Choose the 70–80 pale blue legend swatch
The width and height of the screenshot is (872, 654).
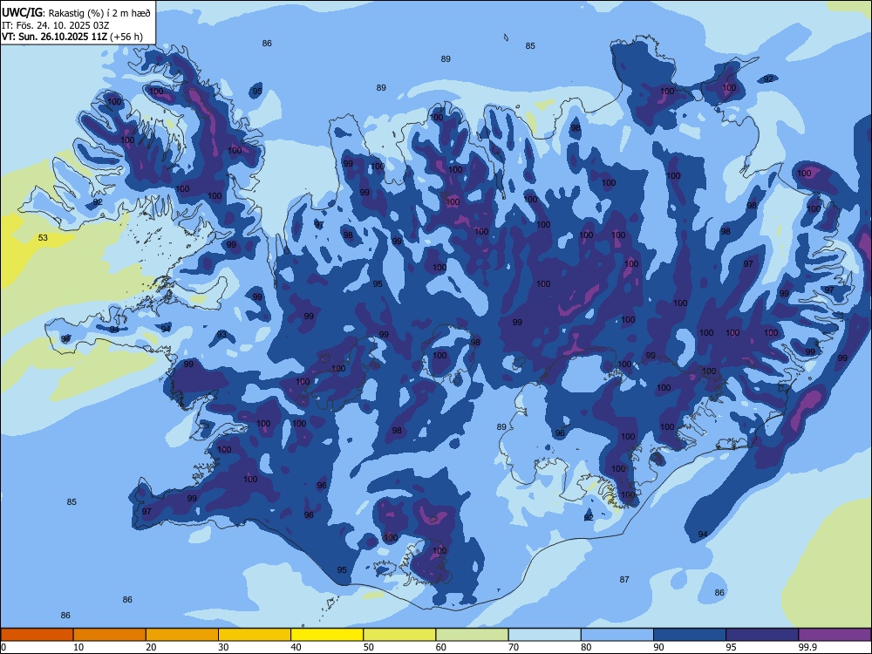(x=544, y=635)
